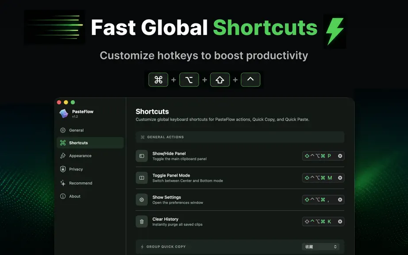408x255 pixels.
Task: Click the General Actions header command icon
Action: click(142, 137)
